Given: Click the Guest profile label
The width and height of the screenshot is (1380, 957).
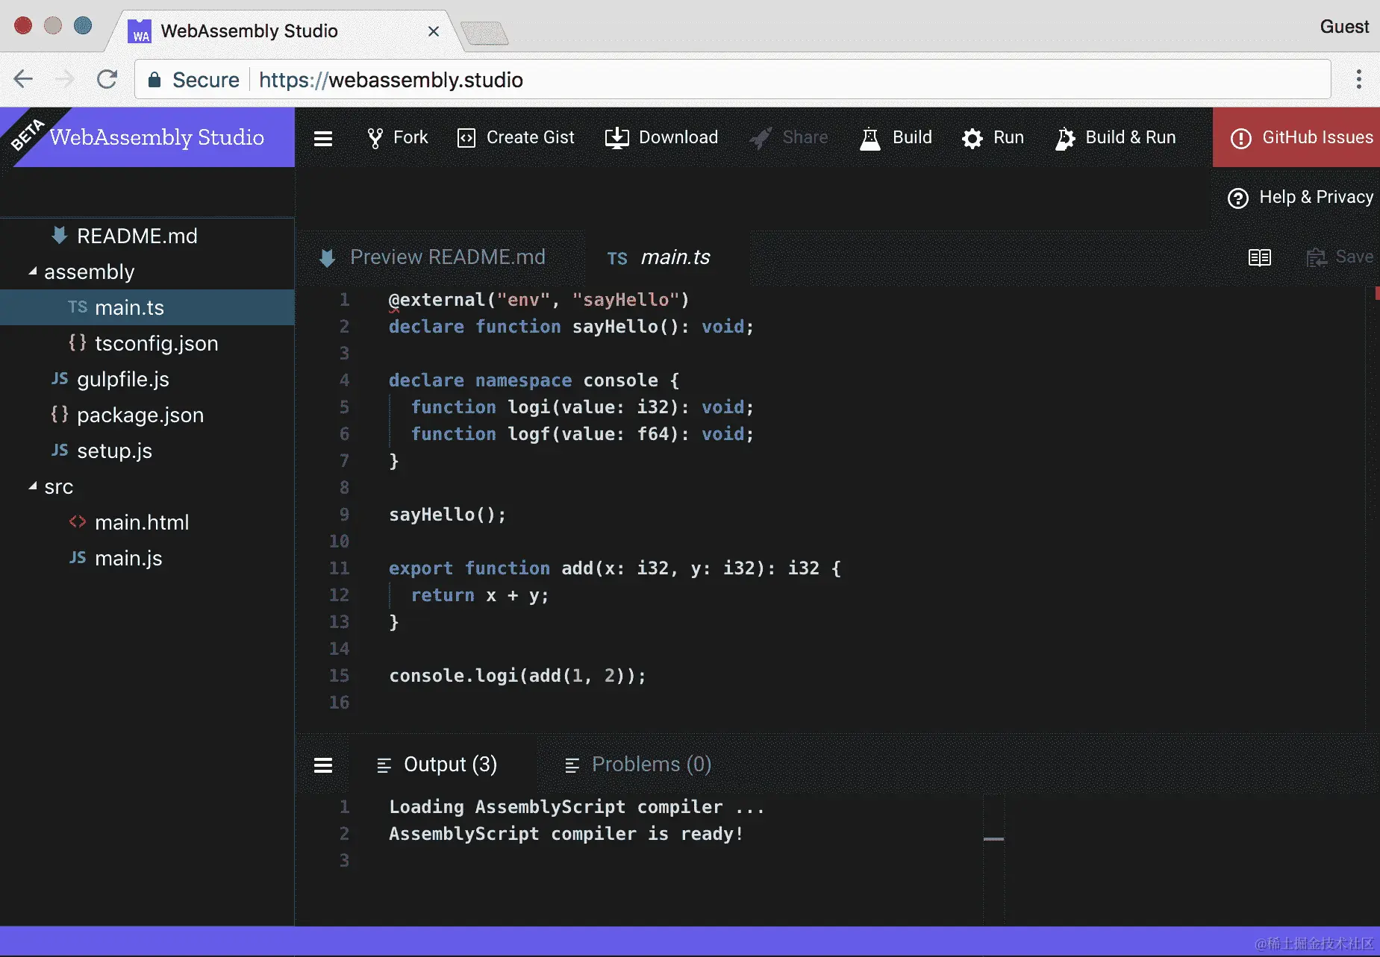Looking at the screenshot, I should [1344, 27].
